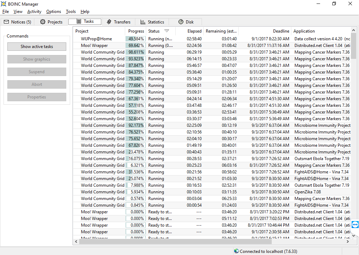
Task: Click the 49.584% progress bar for WUProp@Home
Action: click(x=136, y=39)
